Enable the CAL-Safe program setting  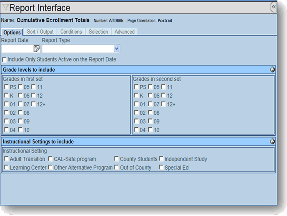coord(51,159)
